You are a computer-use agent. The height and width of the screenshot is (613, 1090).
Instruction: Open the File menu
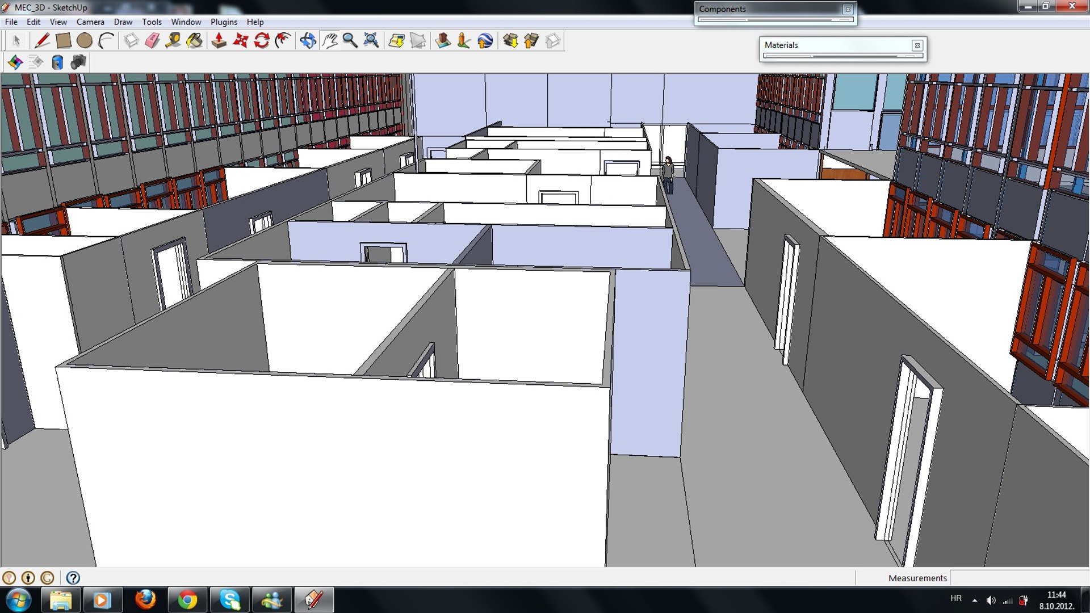(11, 22)
